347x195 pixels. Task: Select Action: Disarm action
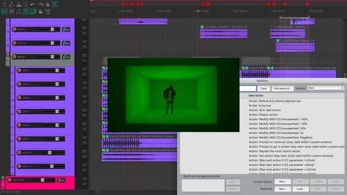(x=264, y=115)
